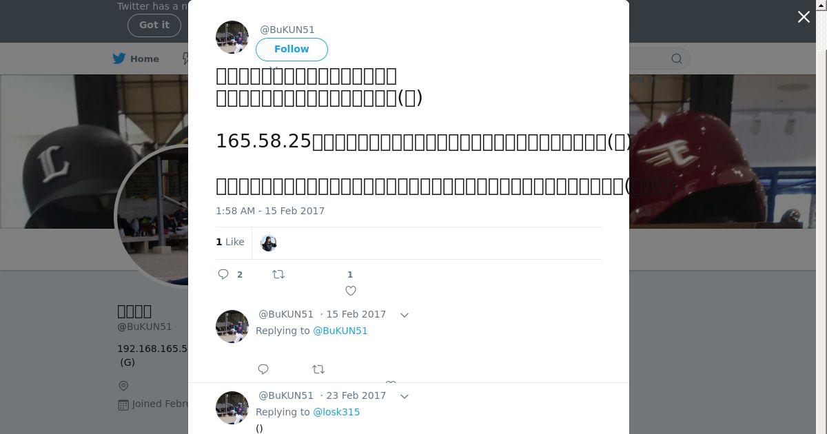Close the tweet overlay with X

click(804, 17)
